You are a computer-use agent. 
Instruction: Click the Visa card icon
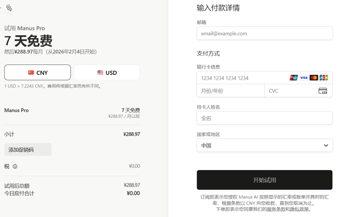(x=303, y=78)
